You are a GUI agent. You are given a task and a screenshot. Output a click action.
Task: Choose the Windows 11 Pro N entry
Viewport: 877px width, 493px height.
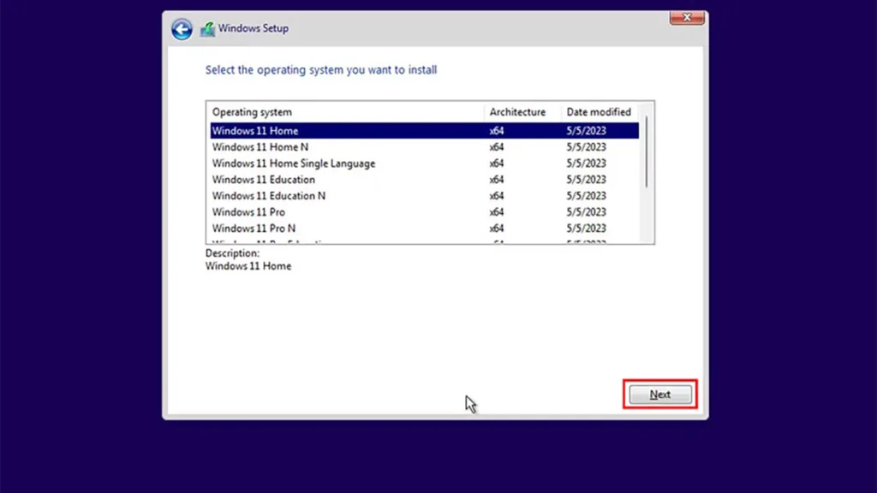coord(425,228)
